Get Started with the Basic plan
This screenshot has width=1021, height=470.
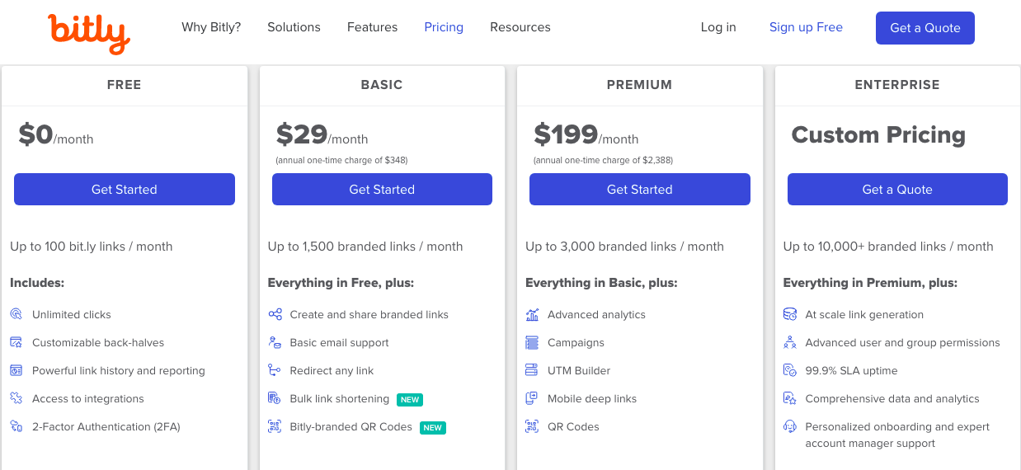pyautogui.click(x=382, y=189)
